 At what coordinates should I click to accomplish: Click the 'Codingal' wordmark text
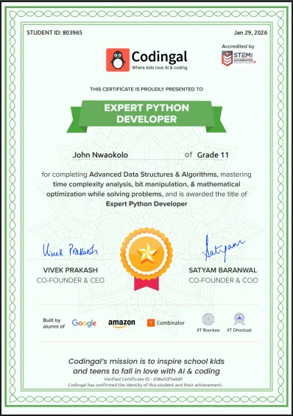coord(159,57)
